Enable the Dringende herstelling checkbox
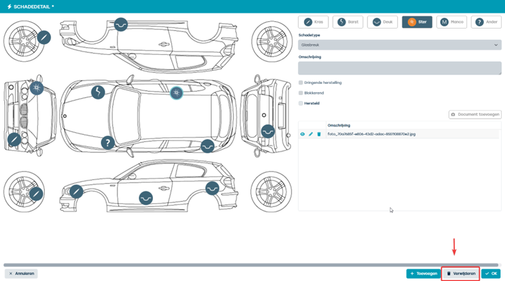505x281 pixels. click(300, 83)
